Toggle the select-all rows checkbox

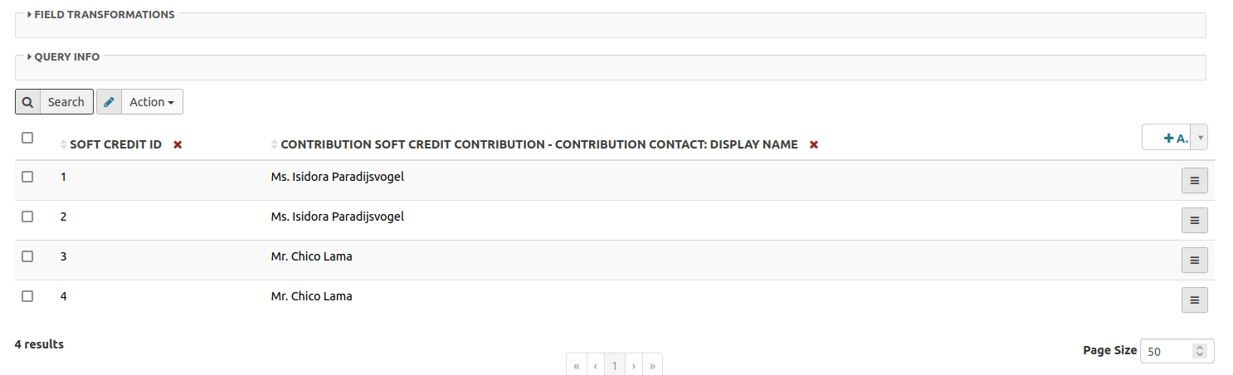click(27, 138)
